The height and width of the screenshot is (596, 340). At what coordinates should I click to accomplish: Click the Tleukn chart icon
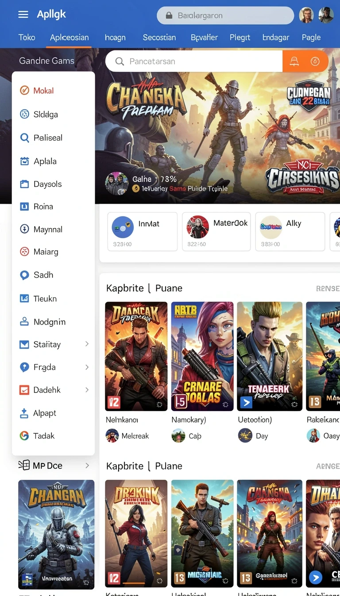[25, 298]
